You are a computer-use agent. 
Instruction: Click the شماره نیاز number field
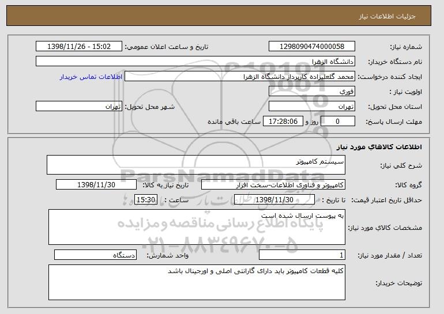312,47
